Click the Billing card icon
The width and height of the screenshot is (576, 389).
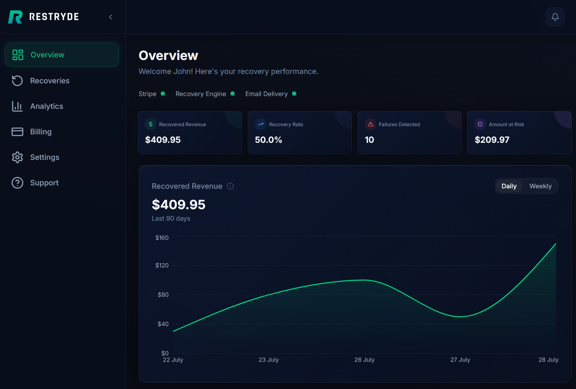pos(17,132)
